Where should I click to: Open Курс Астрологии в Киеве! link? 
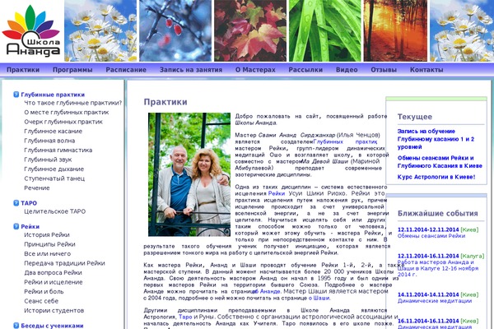point(436,177)
